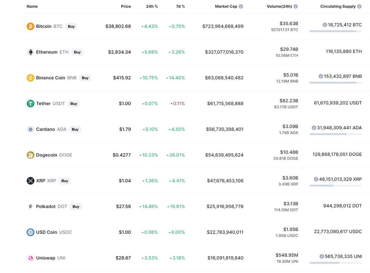This screenshot has width=370, height=273.
Task: Sort by the 7d % column header
Action: (x=180, y=6)
